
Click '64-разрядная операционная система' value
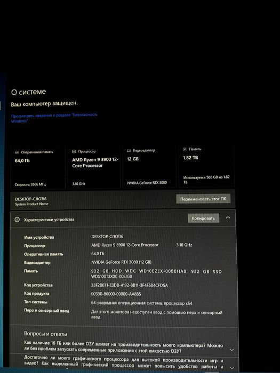click(142, 303)
